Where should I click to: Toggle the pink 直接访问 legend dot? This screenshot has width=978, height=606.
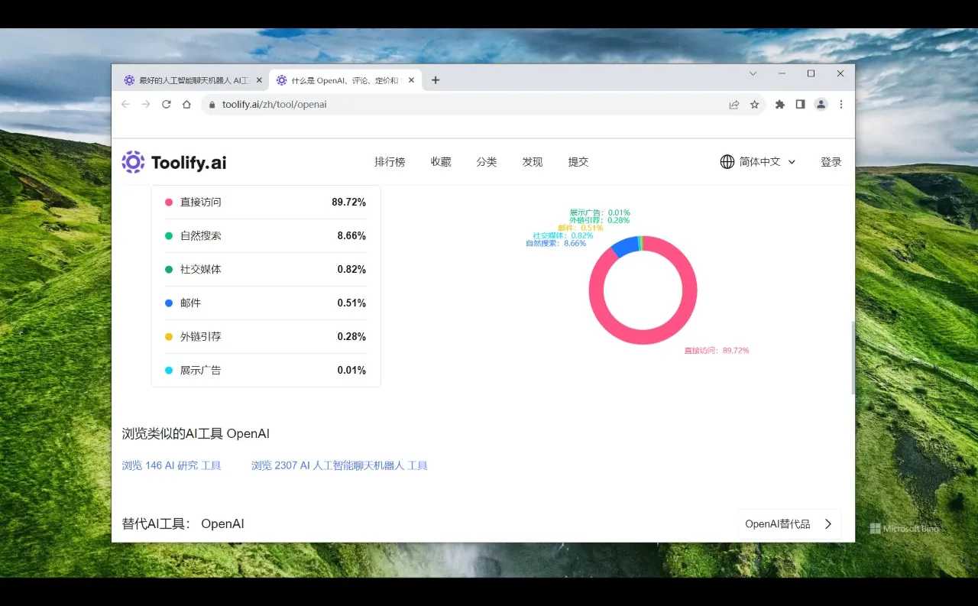[170, 202]
